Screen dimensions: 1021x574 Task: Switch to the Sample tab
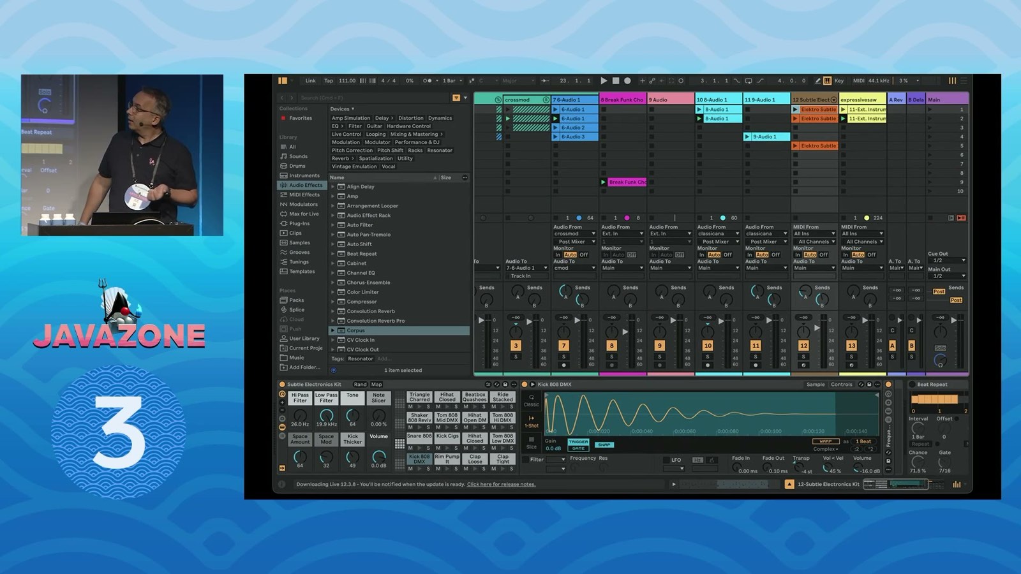pyautogui.click(x=816, y=385)
